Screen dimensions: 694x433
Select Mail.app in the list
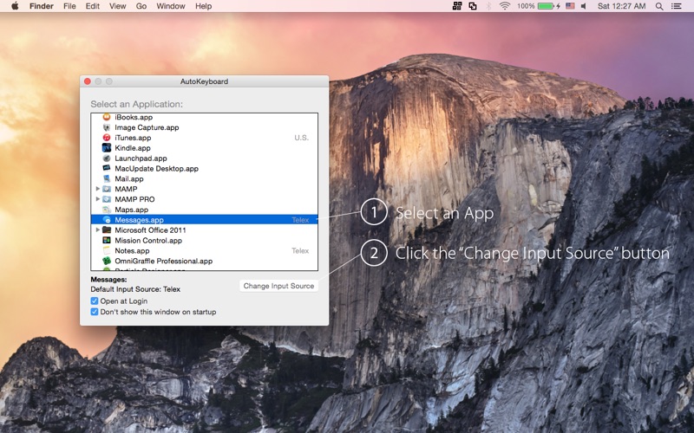click(129, 178)
